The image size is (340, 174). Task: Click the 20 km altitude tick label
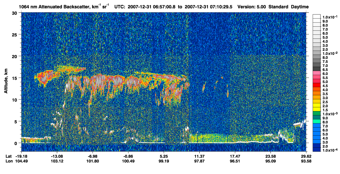tap(15, 56)
